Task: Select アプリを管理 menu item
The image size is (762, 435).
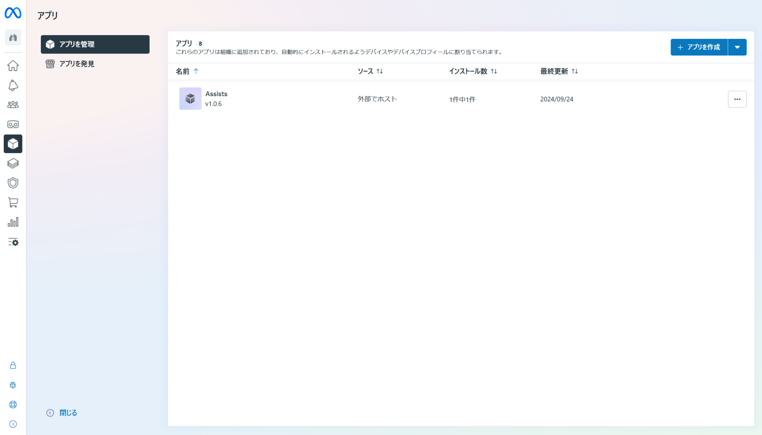Action: [95, 44]
